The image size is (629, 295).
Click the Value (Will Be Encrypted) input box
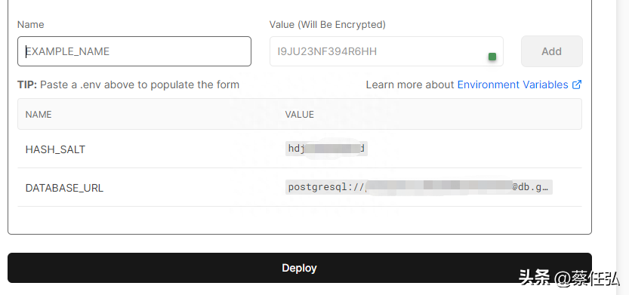point(387,51)
